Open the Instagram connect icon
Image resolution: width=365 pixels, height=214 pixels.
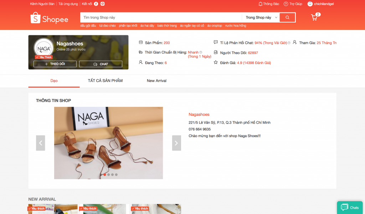102,4
